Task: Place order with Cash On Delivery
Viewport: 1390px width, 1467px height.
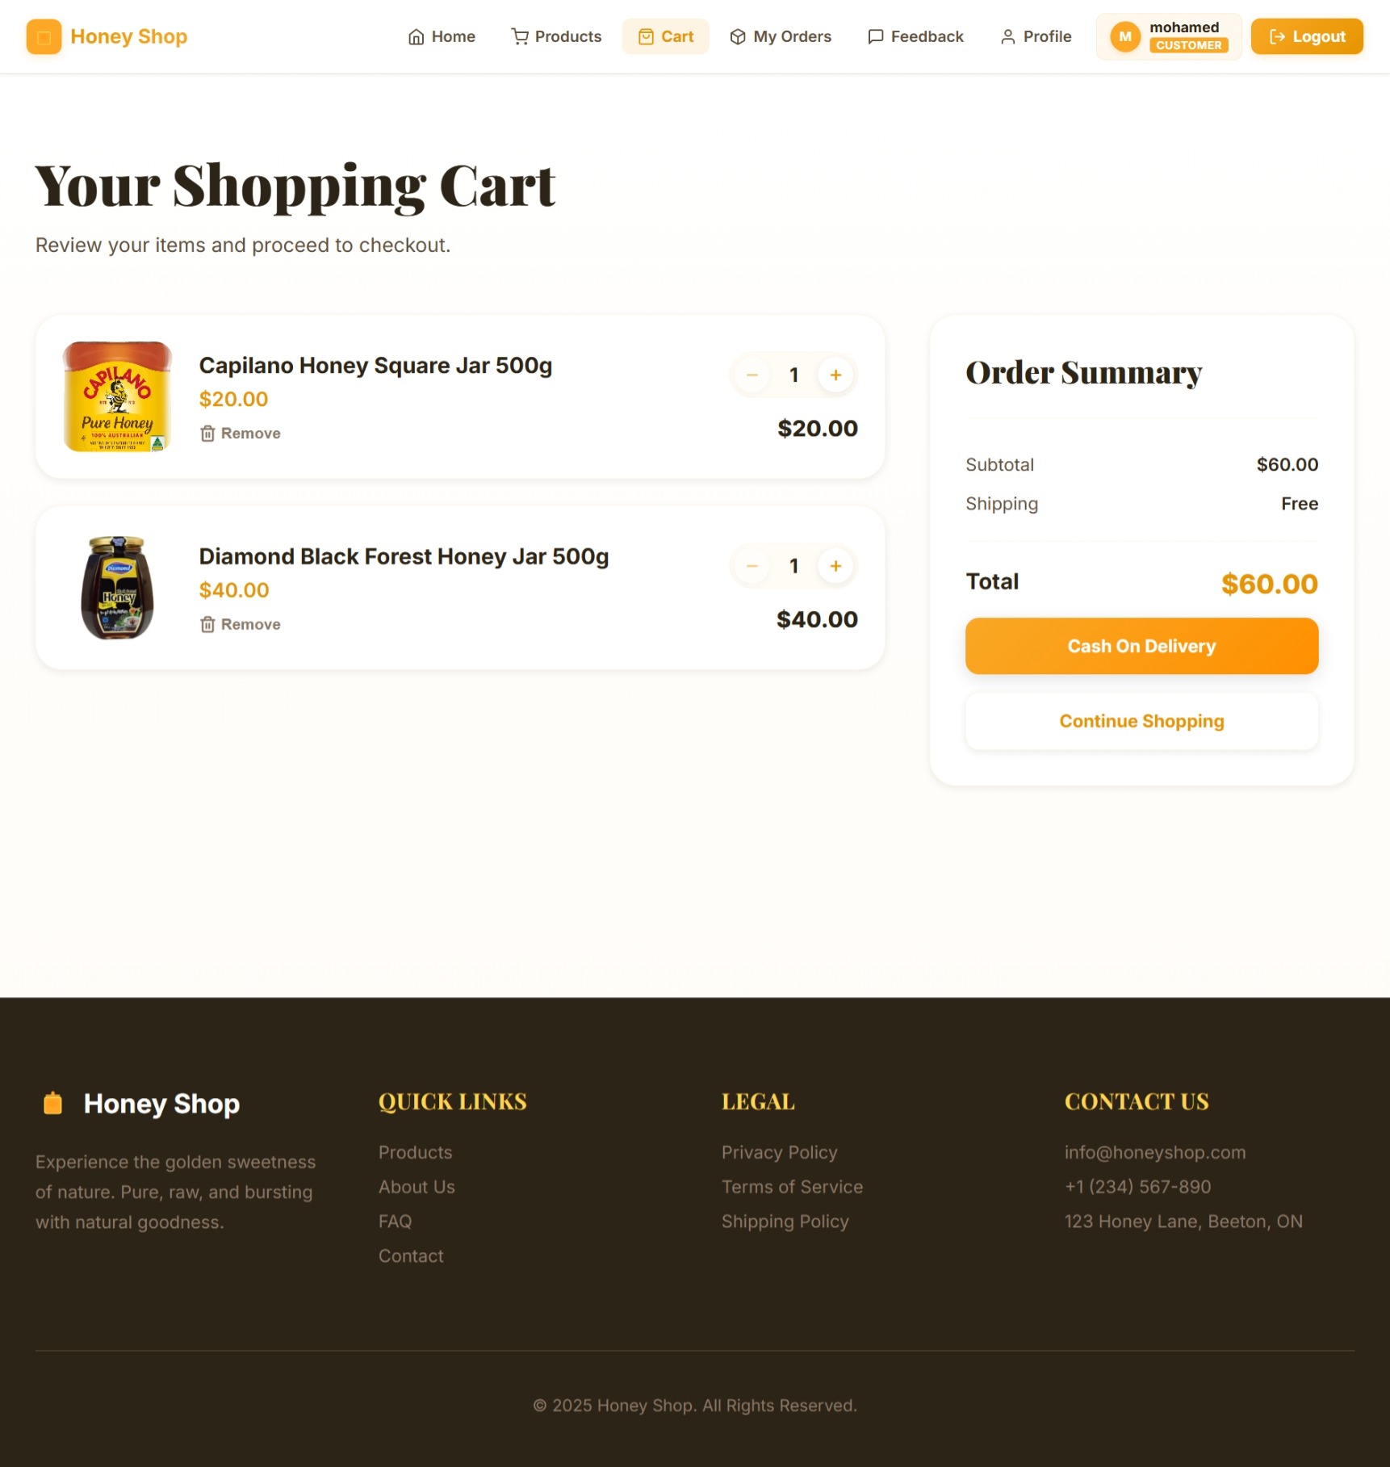Action: [x=1141, y=647]
